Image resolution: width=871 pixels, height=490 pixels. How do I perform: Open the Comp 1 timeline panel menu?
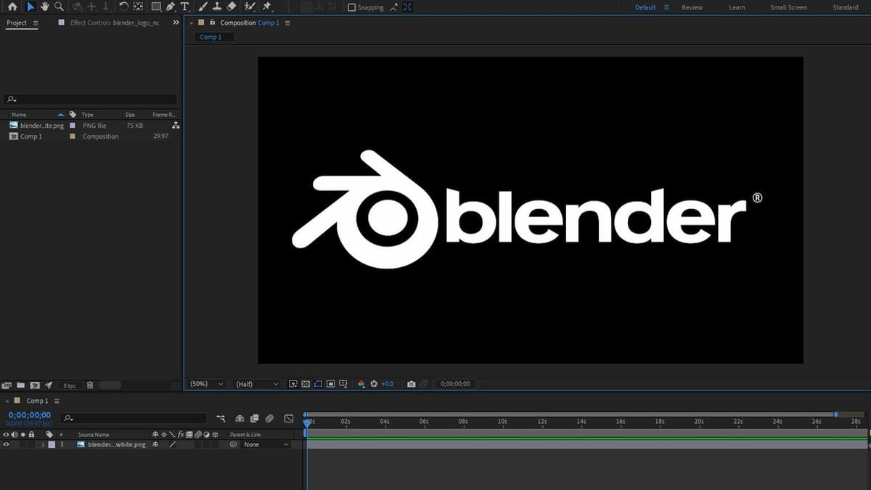[x=57, y=401]
